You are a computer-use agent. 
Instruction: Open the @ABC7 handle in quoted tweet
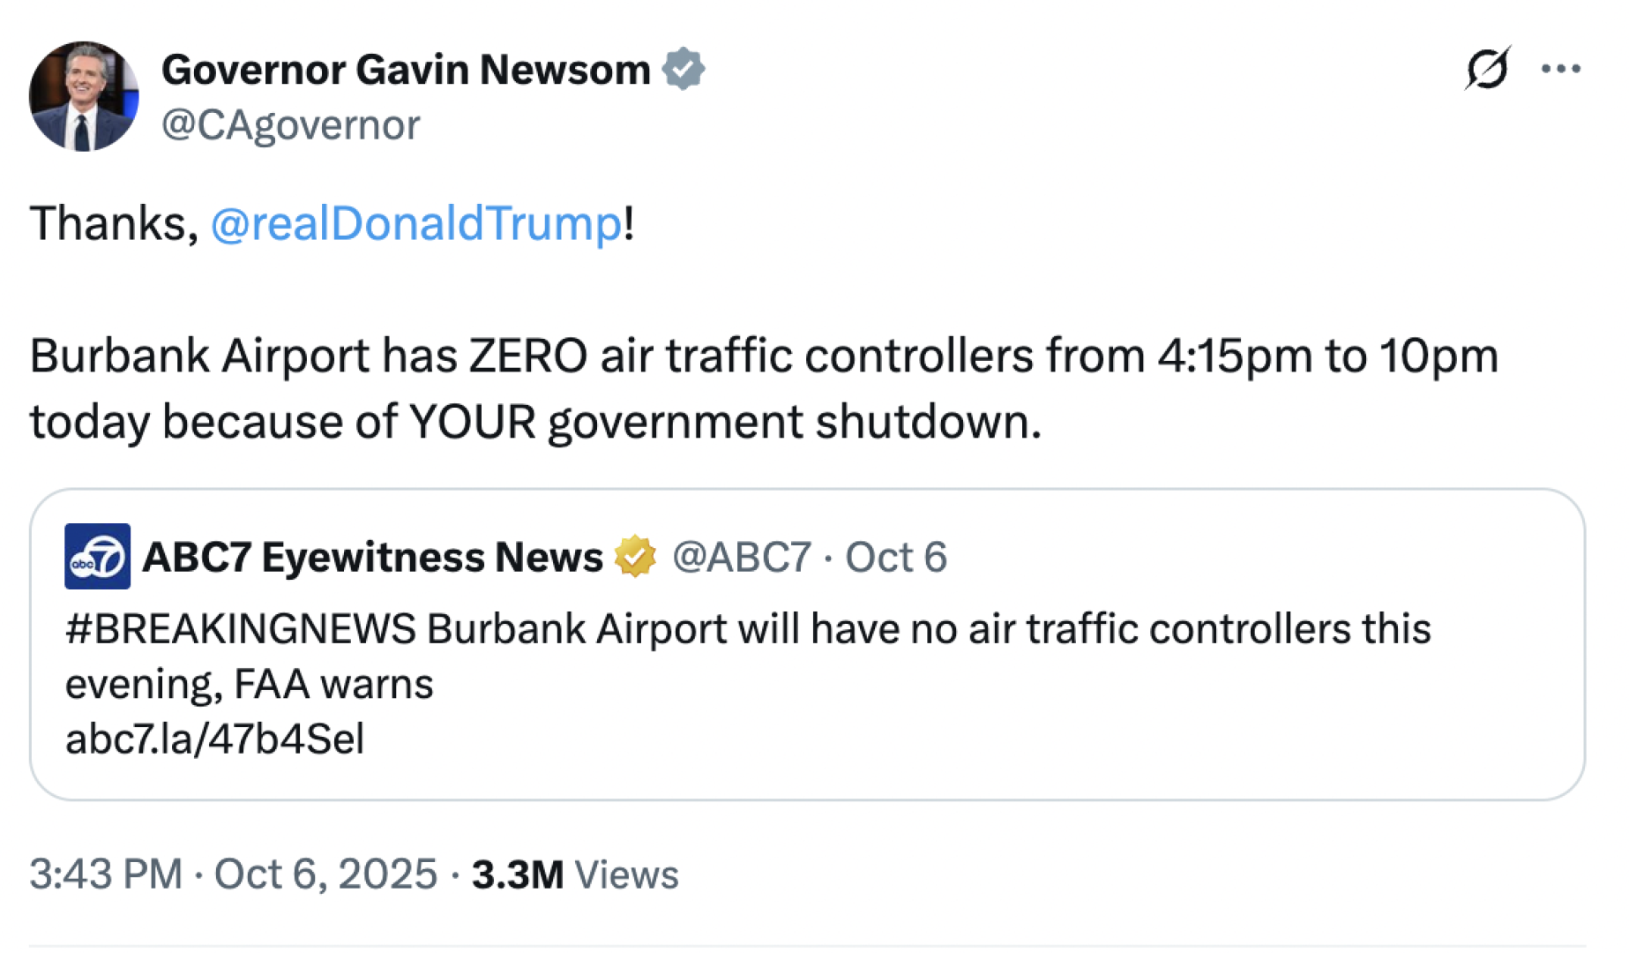coord(741,558)
